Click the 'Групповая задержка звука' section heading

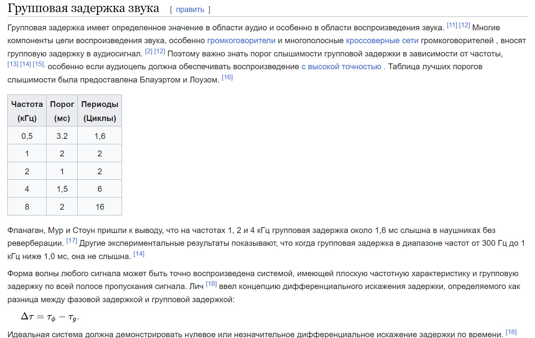click(83, 8)
